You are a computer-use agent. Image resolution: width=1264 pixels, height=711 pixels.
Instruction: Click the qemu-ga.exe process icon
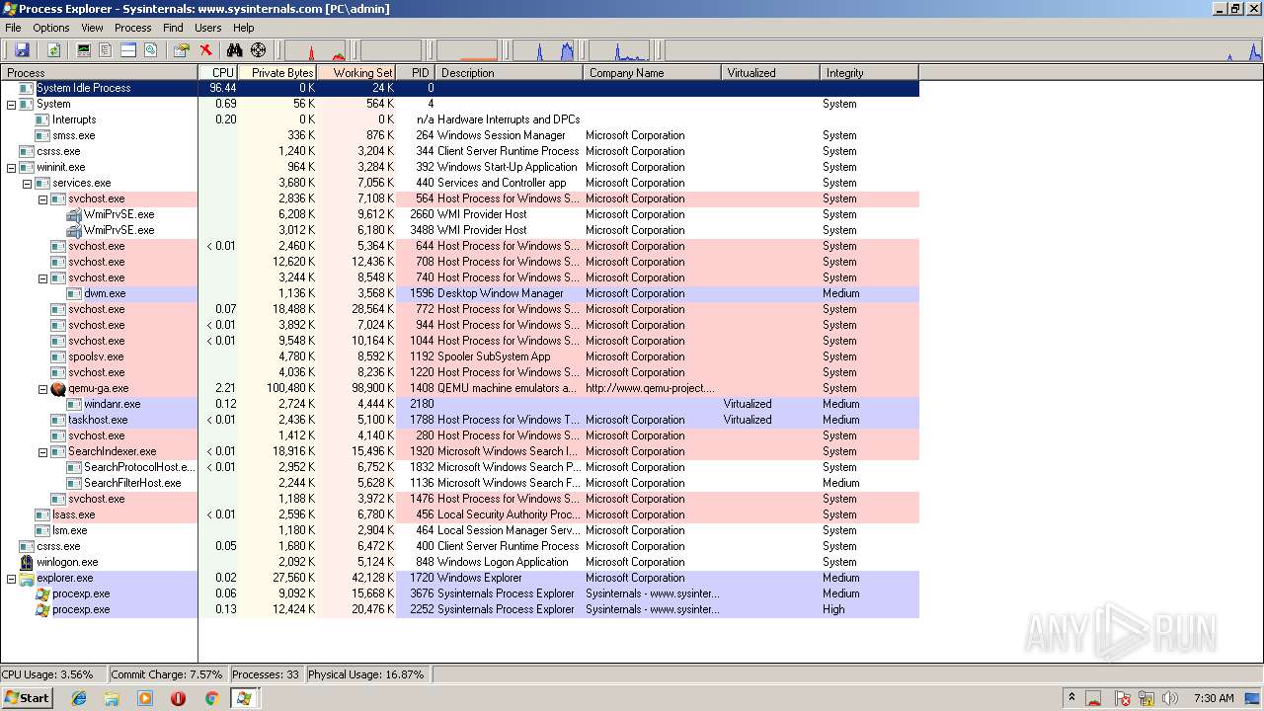pos(58,388)
